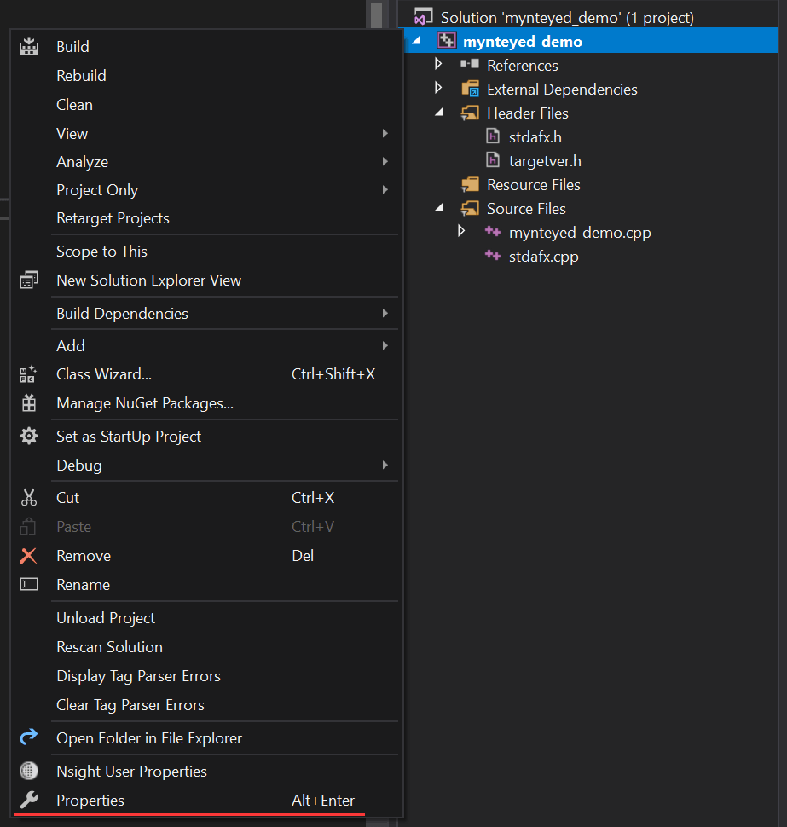Click the stdafx.cpp file icon
Screen dimensions: 787x827
(x=493, y=255)
